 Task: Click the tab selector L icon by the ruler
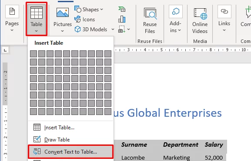(5, 50)
